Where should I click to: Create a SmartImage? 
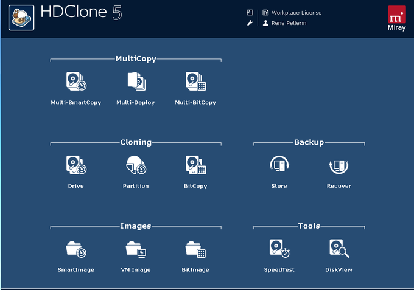tap(76, 249)
